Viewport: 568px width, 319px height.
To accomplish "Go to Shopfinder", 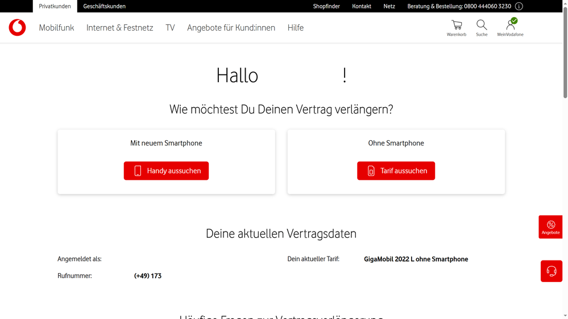I will tap(326, 6).
